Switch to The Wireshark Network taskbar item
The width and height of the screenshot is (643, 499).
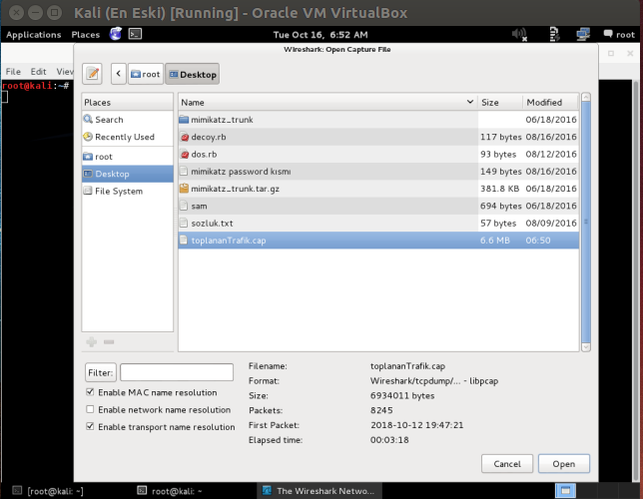pos(320,491)
